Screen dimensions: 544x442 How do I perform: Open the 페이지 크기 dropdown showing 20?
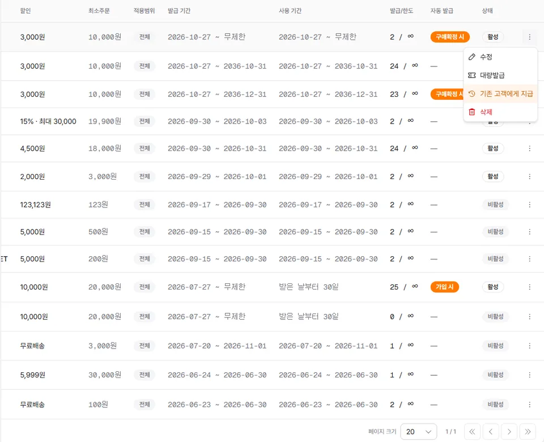click(x=418, y=432)
